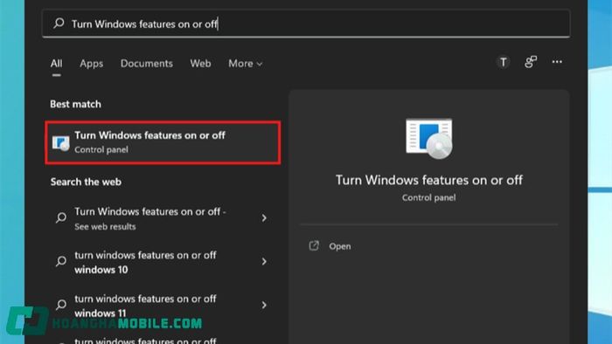The height and width of the screenshot is (344, 612).
Task: Open best match Turn Windows features on or off
Action: click(x=163, y=142)
